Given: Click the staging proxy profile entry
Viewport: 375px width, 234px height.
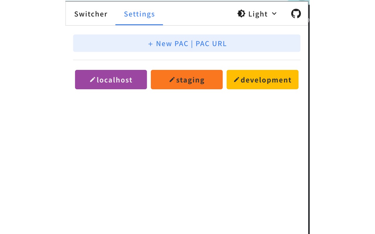Looking at the screenshot, I should [187, 79].
